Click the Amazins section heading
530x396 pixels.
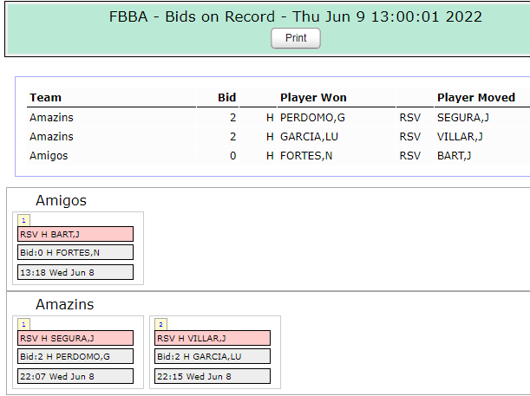click(x=64, y=304)
